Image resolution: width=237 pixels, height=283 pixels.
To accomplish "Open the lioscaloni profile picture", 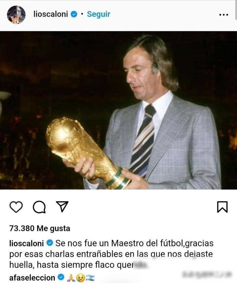I will [x=16, y=14].
